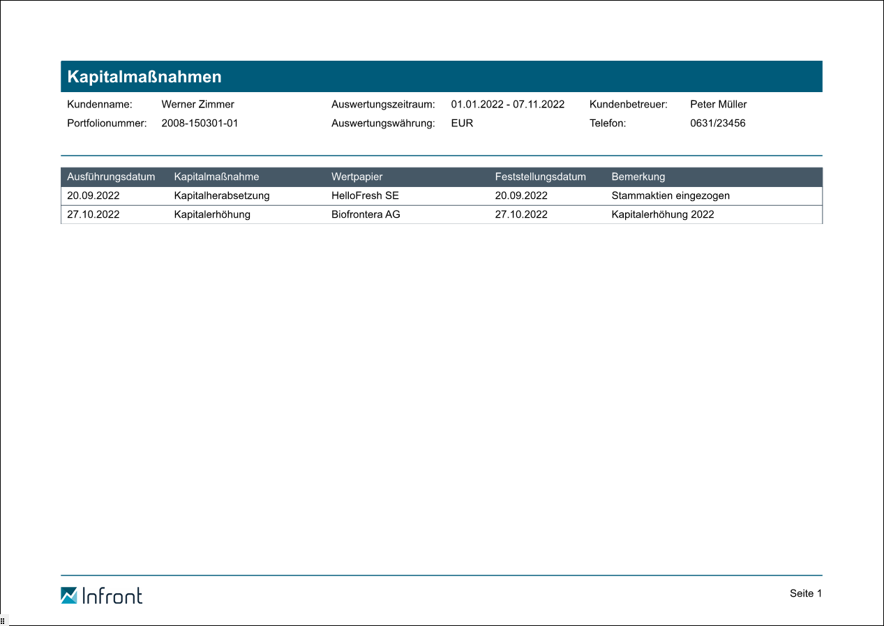The height and width of the screenshot is (626, 884).
Task: Click portfolio number 2008-150301-01
Action: [200, 124]
